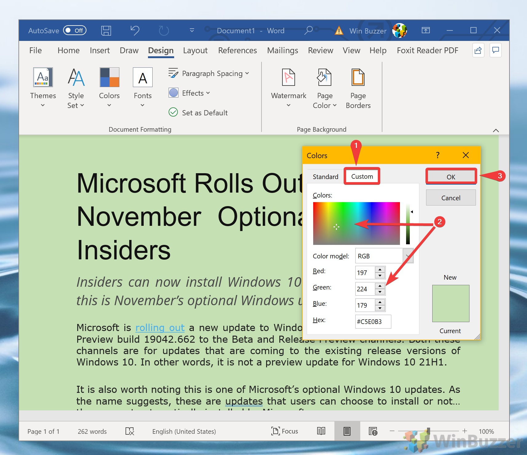Switch to the References tab
Image resolution: width=527 pixels, height=455 pixels.
click(x=238, y=50)
